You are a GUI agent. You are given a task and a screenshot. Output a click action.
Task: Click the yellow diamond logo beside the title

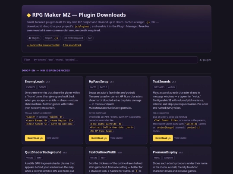click(x=28, y=15)
